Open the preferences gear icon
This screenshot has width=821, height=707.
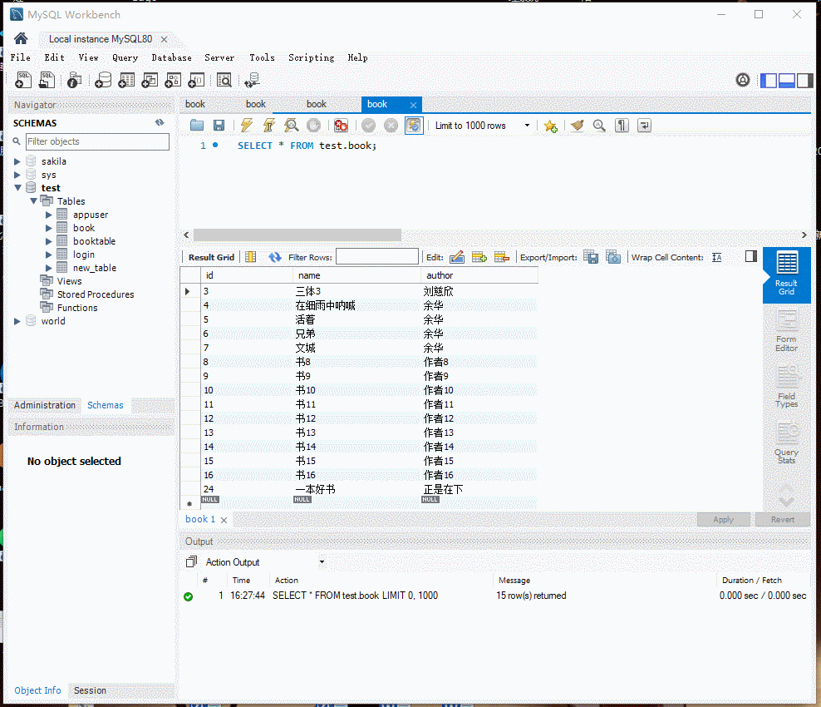coord(742,80)
